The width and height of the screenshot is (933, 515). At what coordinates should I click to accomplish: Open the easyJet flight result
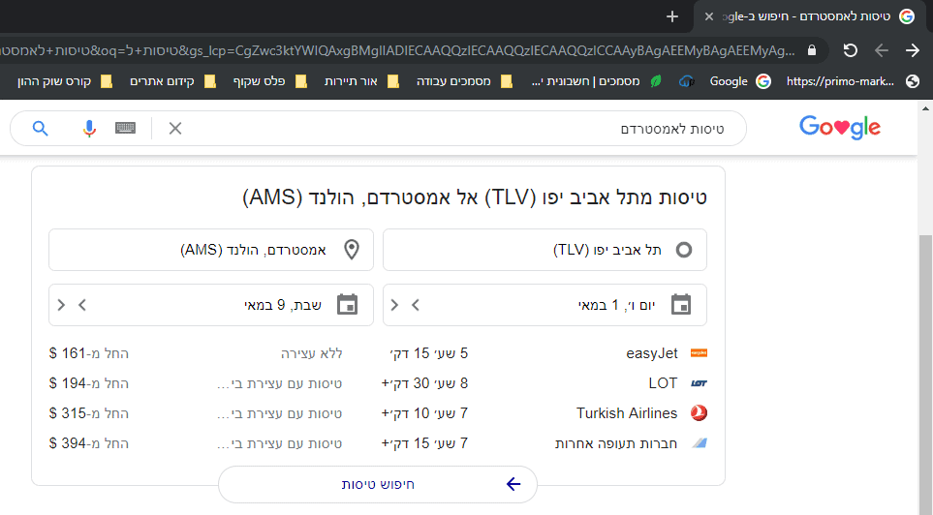(x=378, y=353)
